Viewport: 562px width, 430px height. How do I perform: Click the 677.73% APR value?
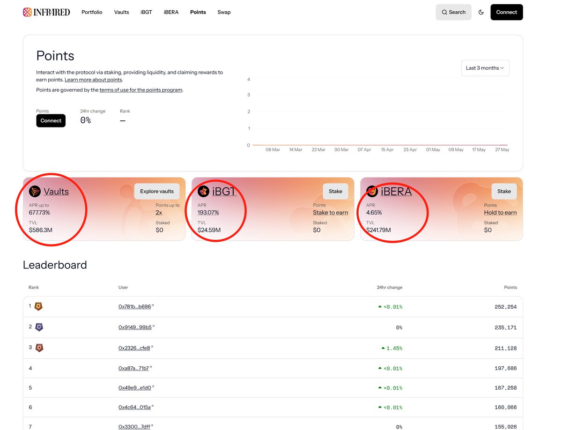(39, 213)
